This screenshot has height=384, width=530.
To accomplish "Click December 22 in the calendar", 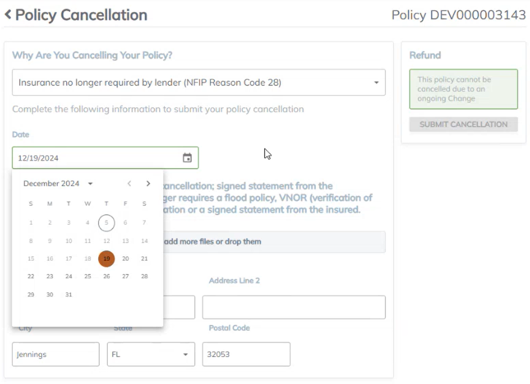I will point(31,277).
